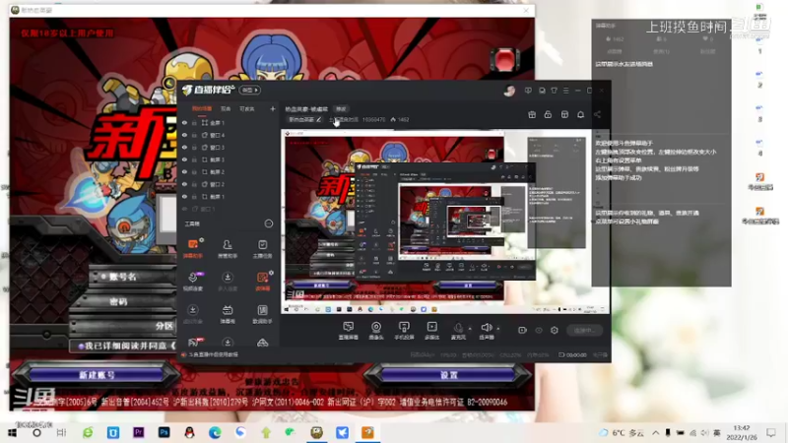This screenshot has height=443, width=788.
Task: Open the hamburger menu in title bar
Action: 565,91
